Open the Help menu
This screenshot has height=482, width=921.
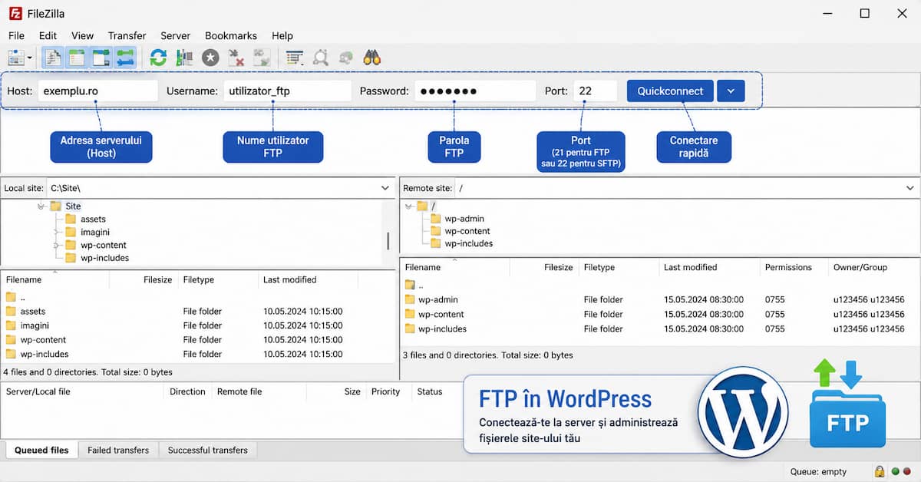(282, 35)
